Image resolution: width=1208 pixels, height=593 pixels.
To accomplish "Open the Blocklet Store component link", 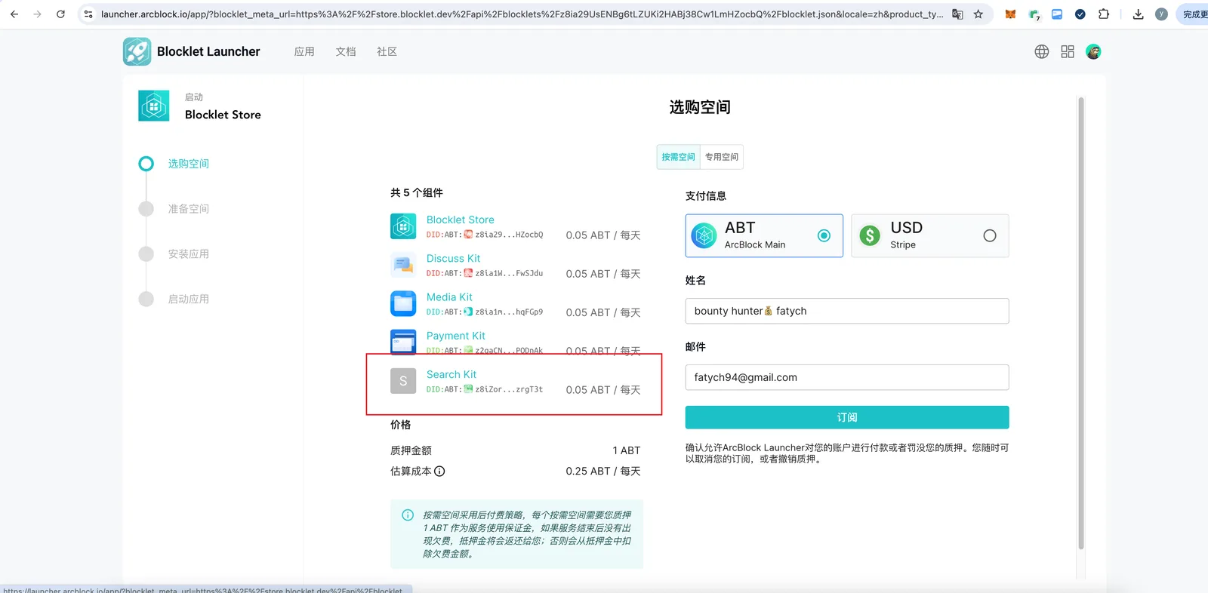I will tap(461, 220).
